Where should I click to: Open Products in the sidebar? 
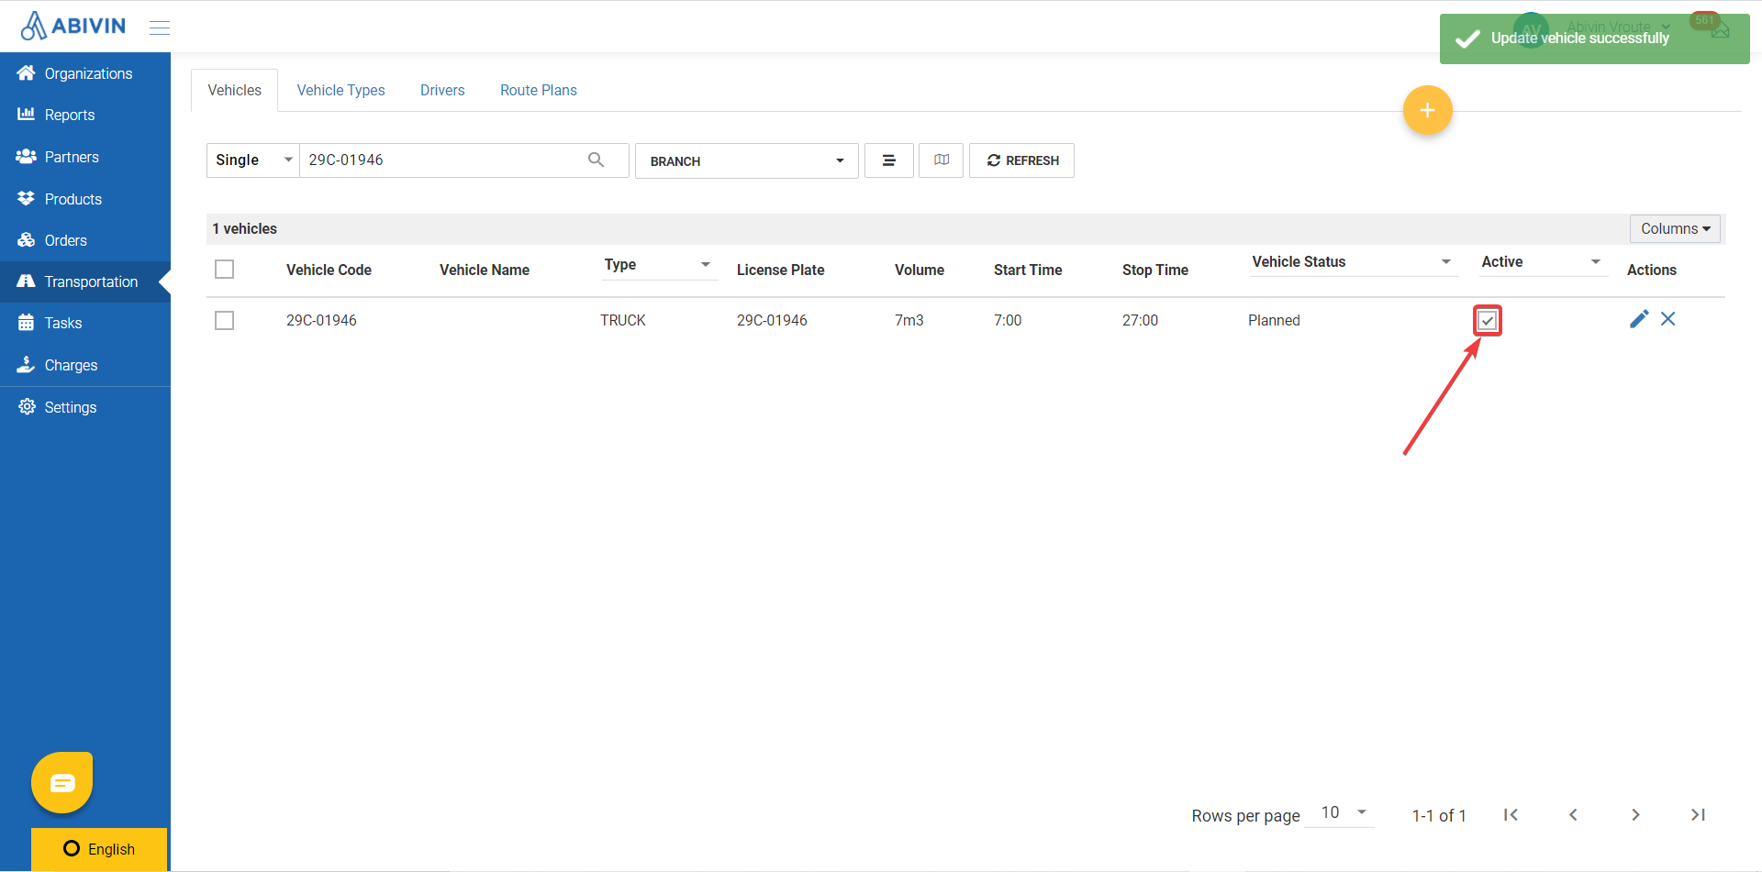(x=85, y=199)
